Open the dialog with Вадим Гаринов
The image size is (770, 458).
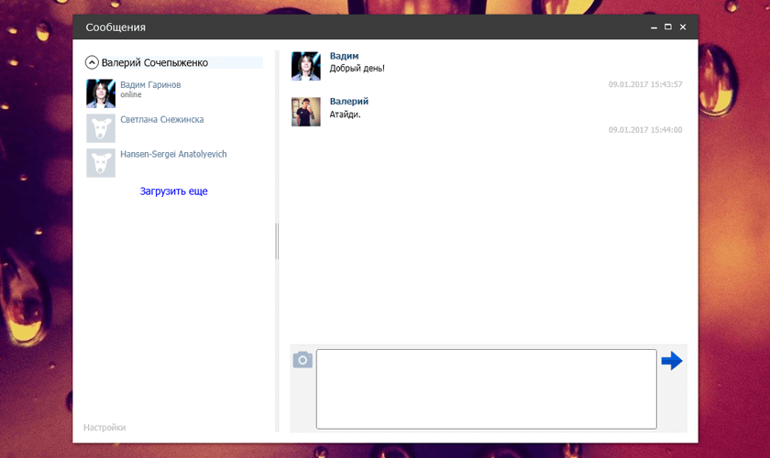tap(150, 84)
